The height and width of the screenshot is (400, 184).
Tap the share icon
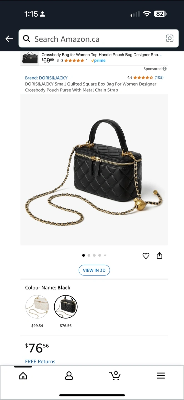[x=159, y=255]
